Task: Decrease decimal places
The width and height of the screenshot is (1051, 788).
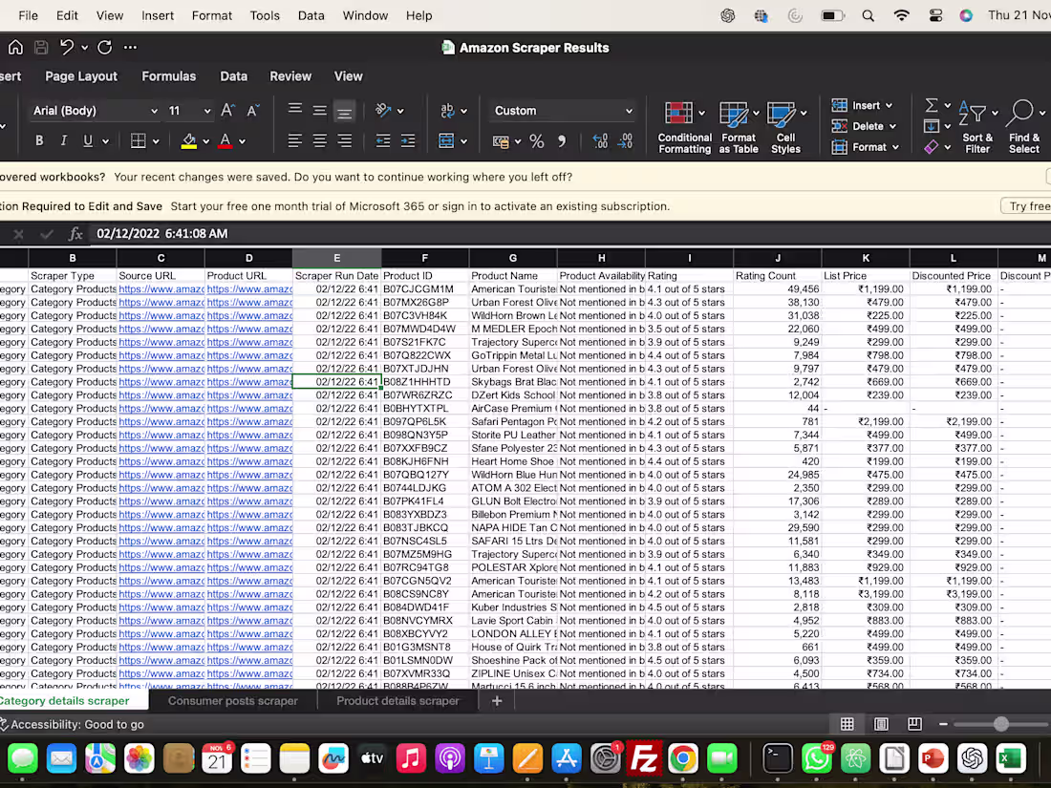Action: [628, 140]
